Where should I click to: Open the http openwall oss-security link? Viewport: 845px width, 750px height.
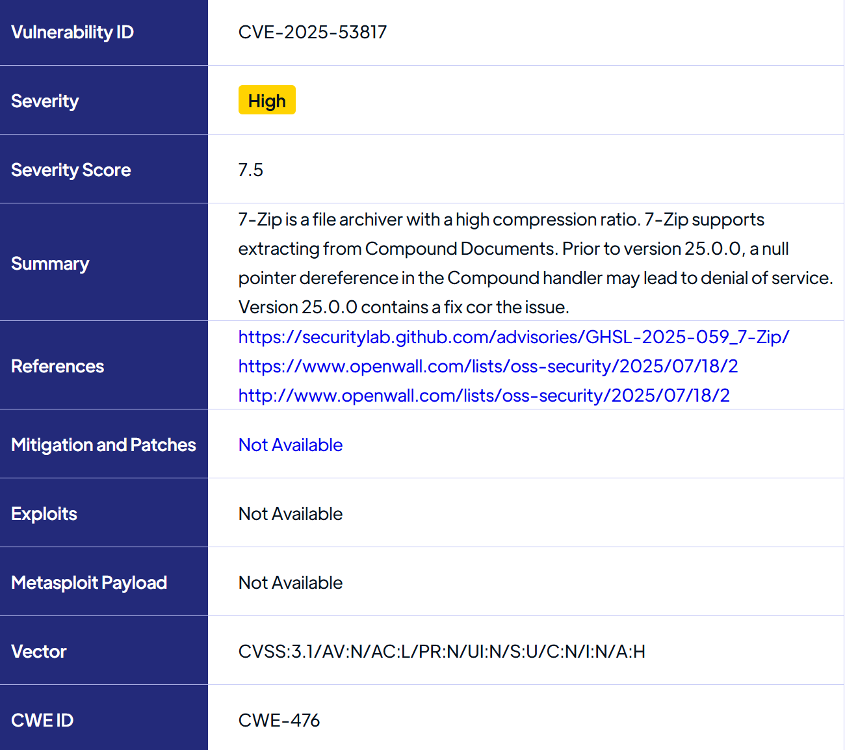point(484,395)
